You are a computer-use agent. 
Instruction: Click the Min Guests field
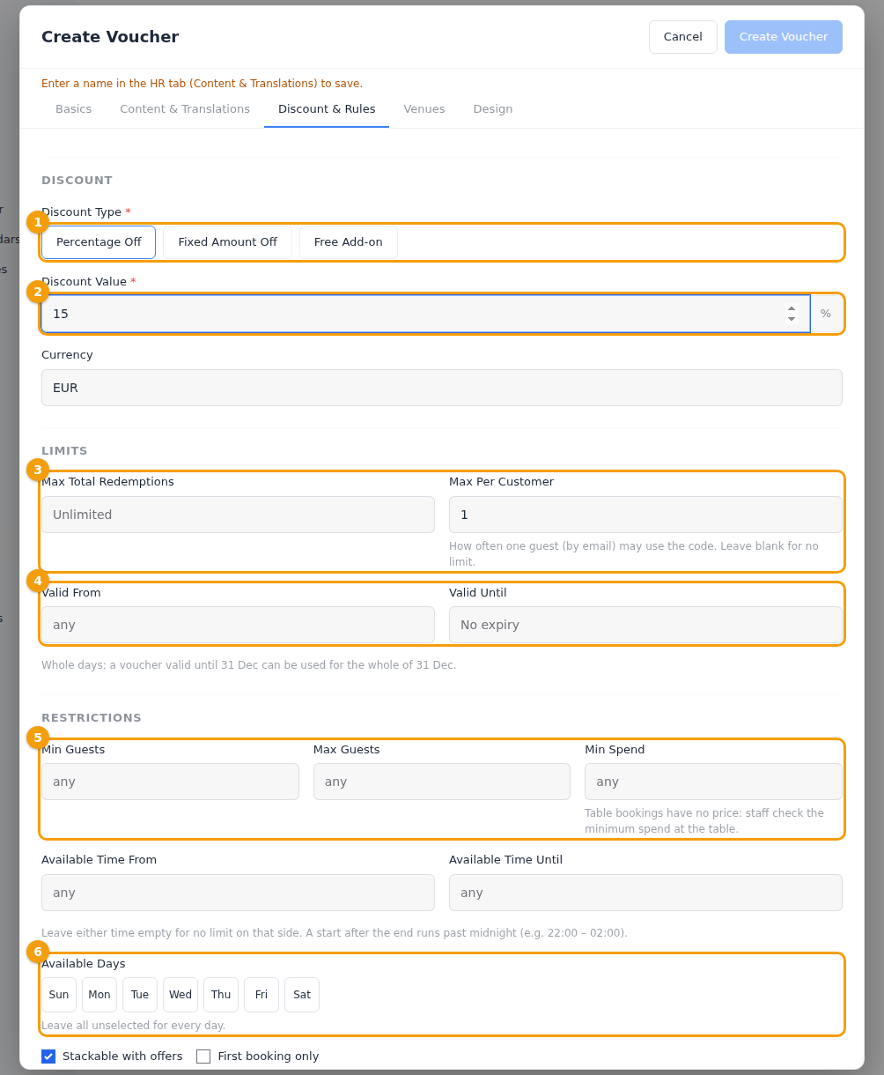(x=170, y=782)
